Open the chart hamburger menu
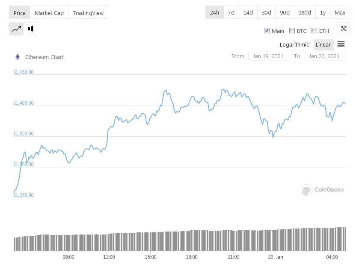The image size is (356, 264). (x=341, y=44)
